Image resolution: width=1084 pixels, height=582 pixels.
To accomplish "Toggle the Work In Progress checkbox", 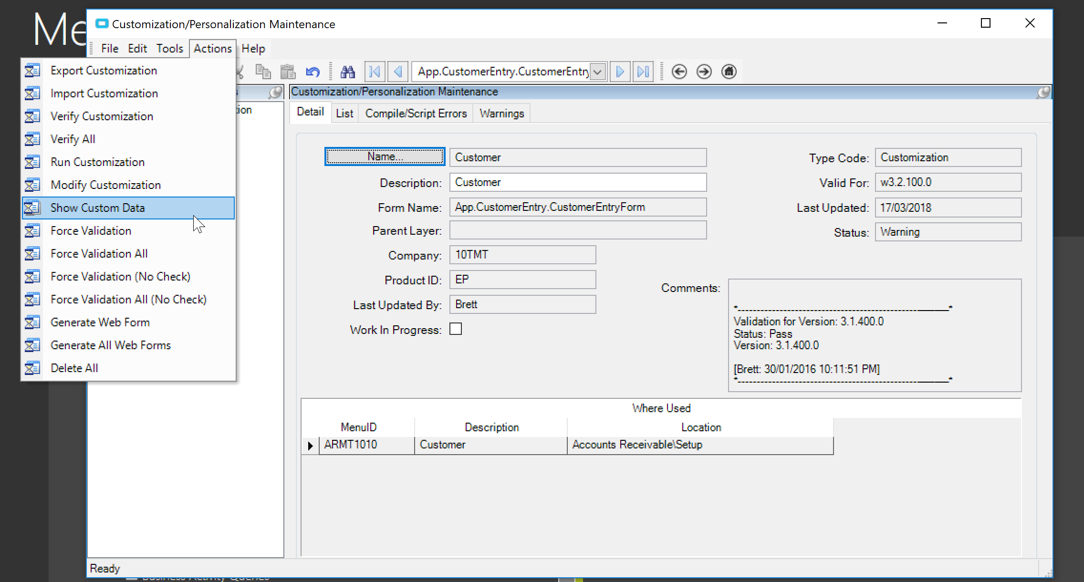I will 456,329.
